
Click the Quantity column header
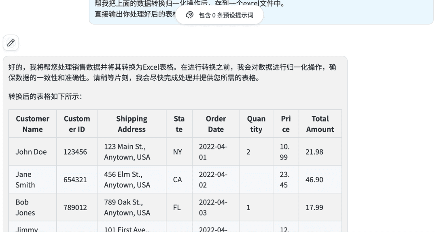coord(256,124)
